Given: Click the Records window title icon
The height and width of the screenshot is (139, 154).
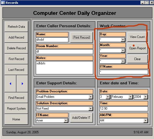Looking at the screenshot, I should tap(3, 2).
